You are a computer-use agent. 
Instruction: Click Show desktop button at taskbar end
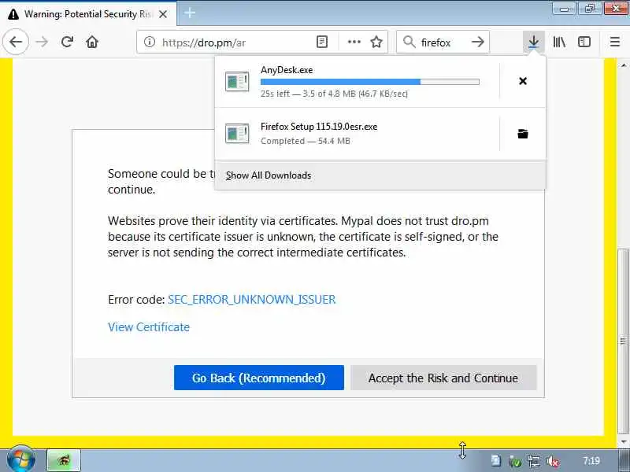coord(624,460)
